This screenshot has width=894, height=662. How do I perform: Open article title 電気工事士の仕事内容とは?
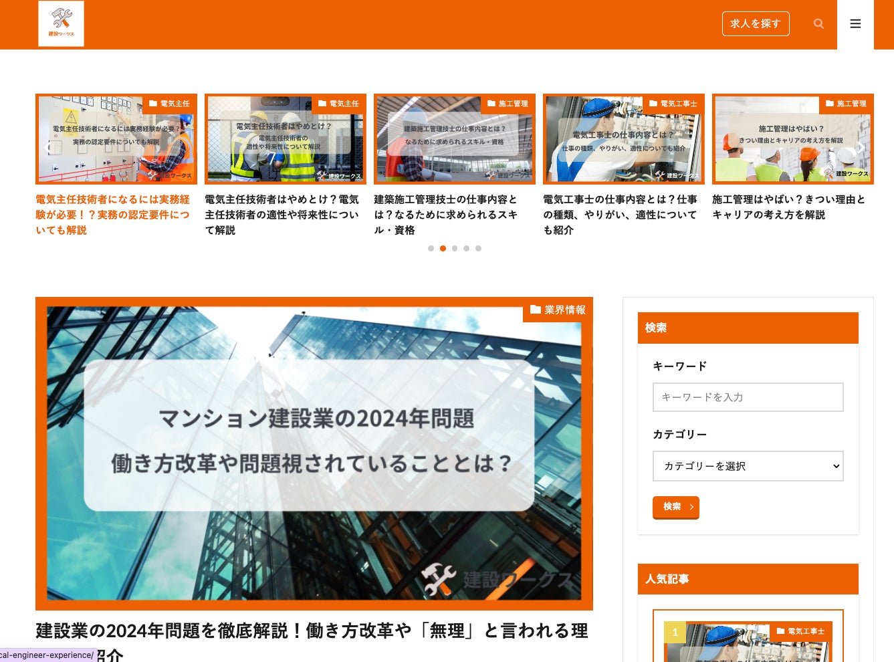click(x=621, y=215)
